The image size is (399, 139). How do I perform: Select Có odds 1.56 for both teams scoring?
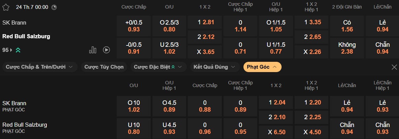[x=347, y=26]
